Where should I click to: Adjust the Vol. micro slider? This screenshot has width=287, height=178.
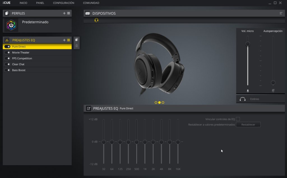[248, 44]
